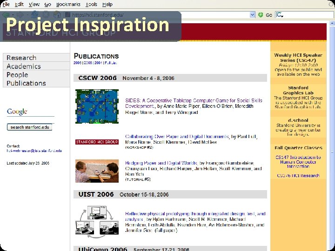Screen dimensions: 335x251
Task: Filter publications by 2004 link
Action: pyautogui.click(x=98, y=63)
